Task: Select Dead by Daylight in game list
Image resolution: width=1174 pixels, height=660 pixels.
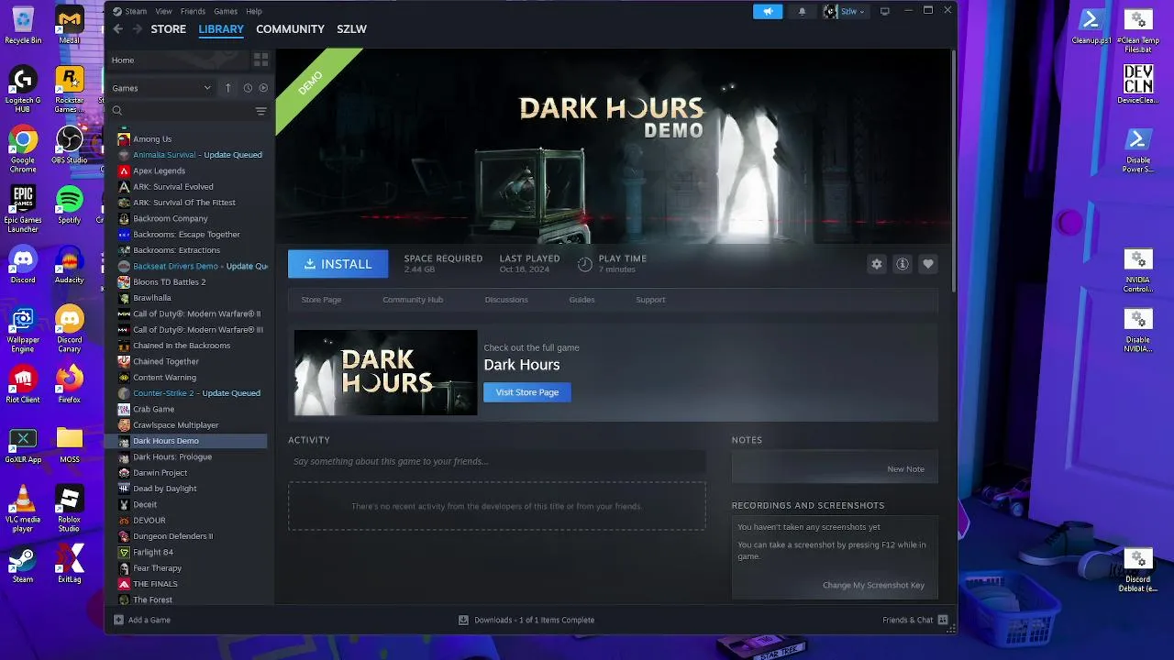Action: 165,489
